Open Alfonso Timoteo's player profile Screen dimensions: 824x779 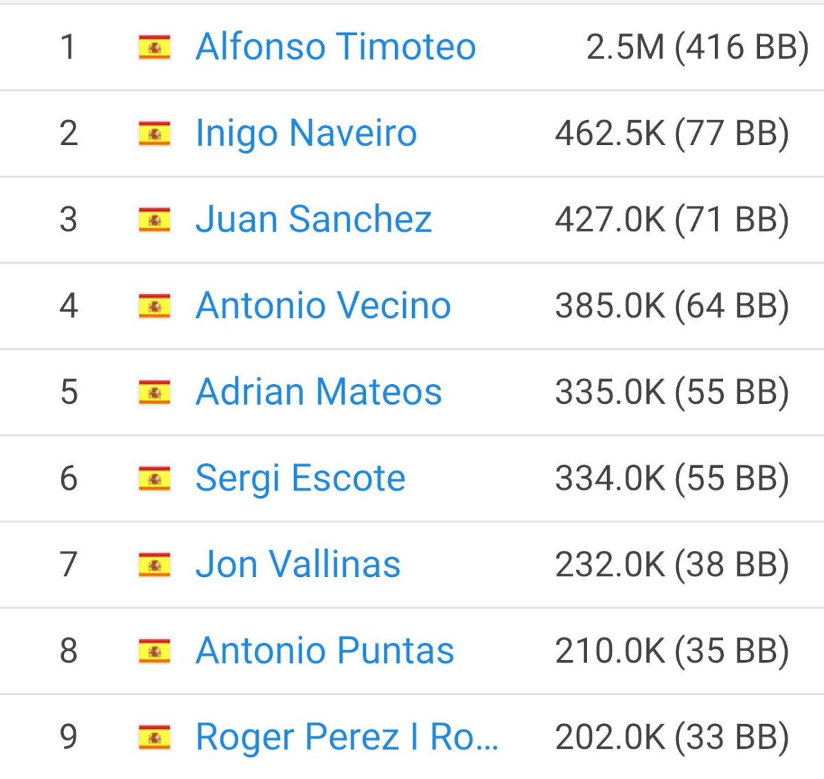click(x=336, y=47)
